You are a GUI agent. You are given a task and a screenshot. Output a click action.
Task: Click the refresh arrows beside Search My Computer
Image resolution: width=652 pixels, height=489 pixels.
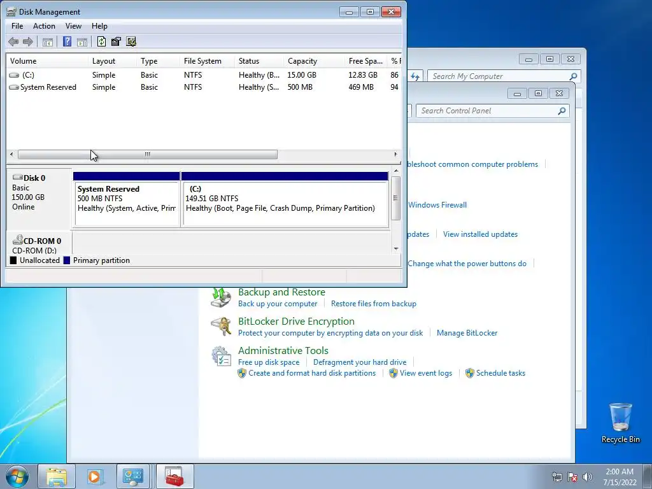(415, 76)
